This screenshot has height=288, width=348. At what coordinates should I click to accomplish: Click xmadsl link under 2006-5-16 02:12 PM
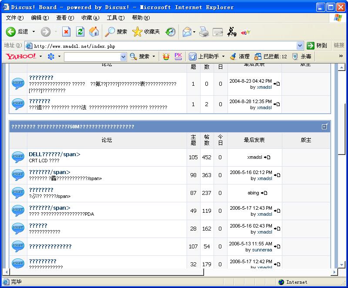264,178
